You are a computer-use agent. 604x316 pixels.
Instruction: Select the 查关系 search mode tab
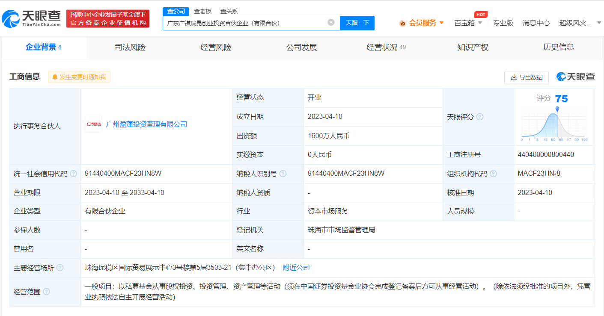(x=229, y=11)
